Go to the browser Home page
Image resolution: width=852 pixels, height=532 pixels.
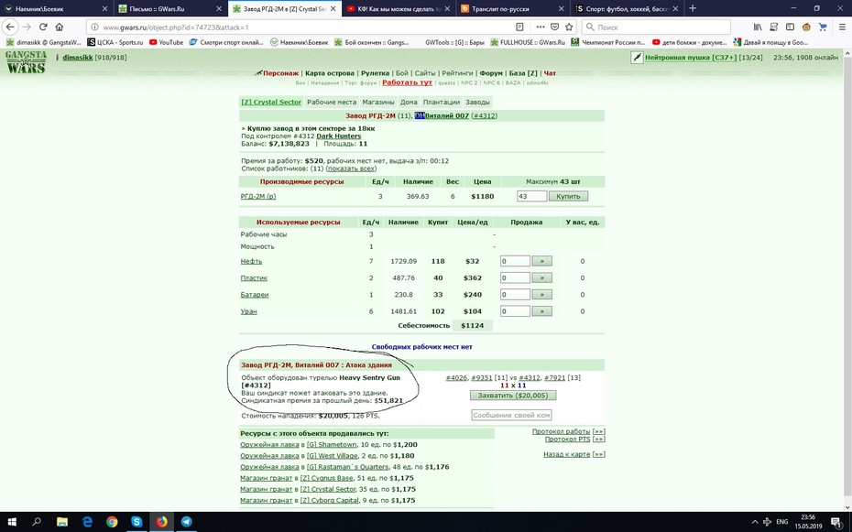coord(60,27)
